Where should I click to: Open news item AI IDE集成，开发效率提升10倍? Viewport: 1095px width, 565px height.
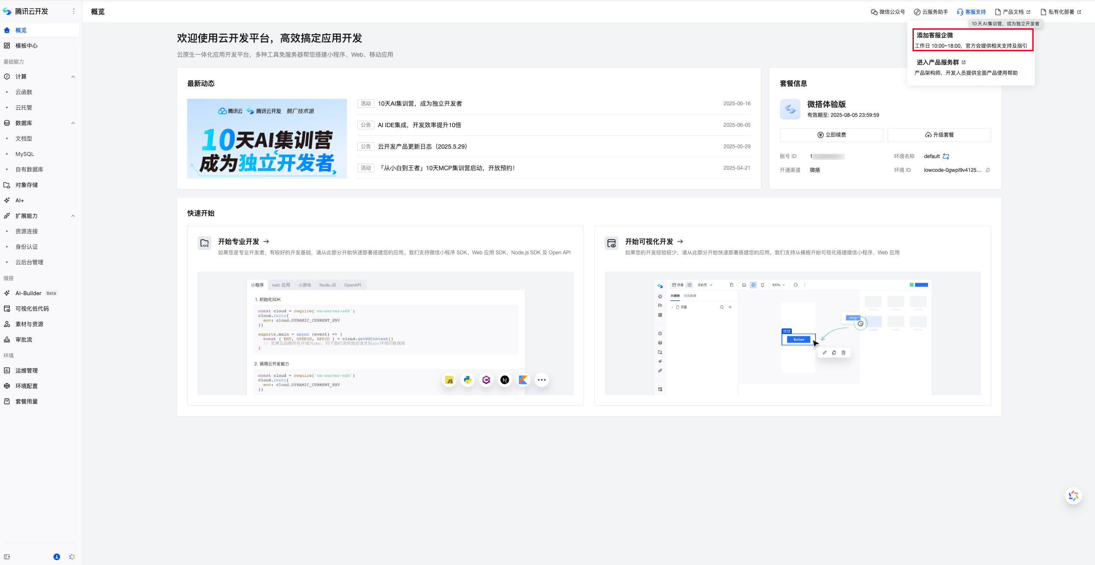coord(420,125)
